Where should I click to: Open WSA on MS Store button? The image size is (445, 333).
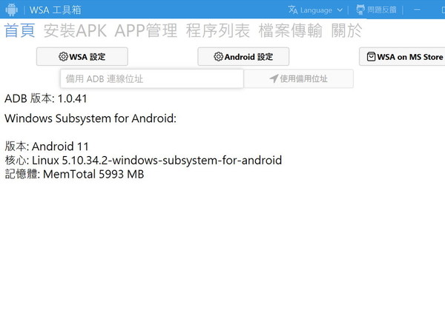(x=402, y=57)
